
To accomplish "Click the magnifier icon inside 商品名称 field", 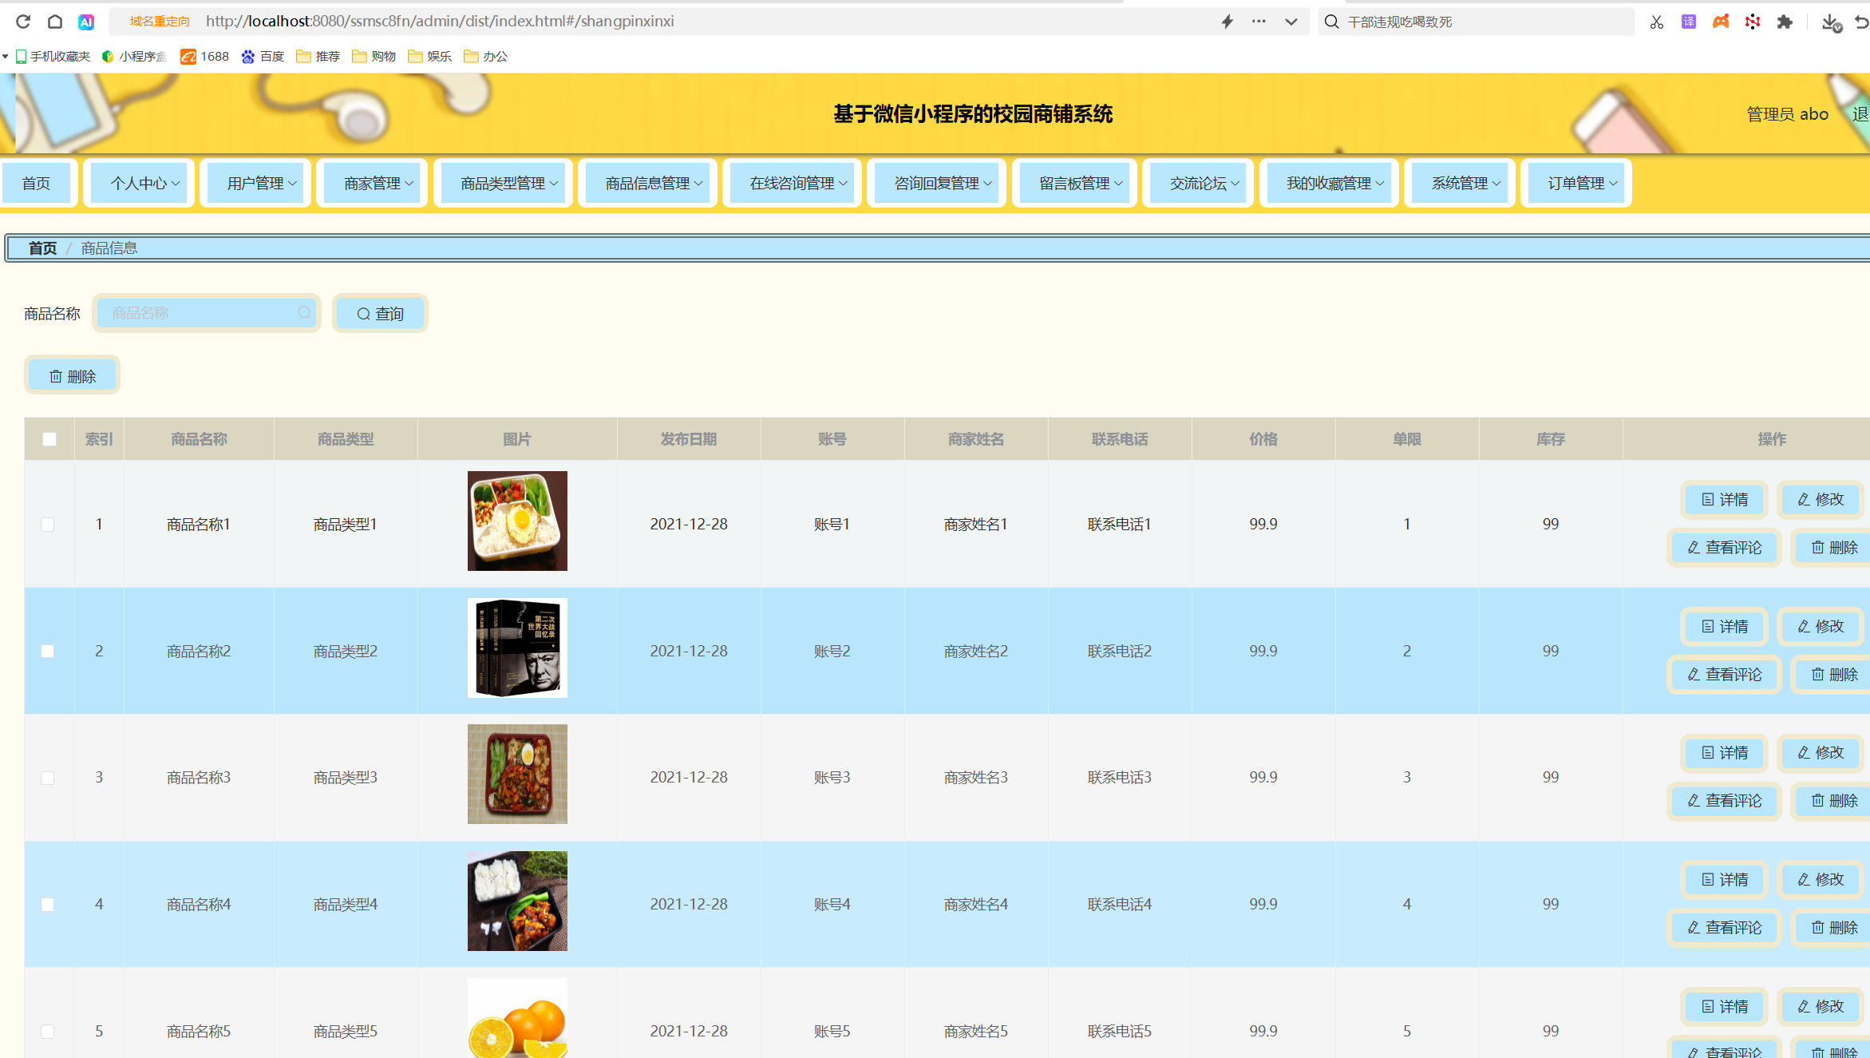I will [305, 313].
